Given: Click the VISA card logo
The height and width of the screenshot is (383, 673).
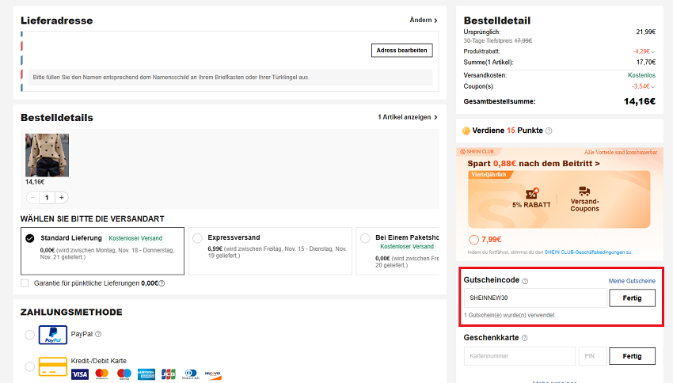Looking at the screenshot, I should 79,374.
